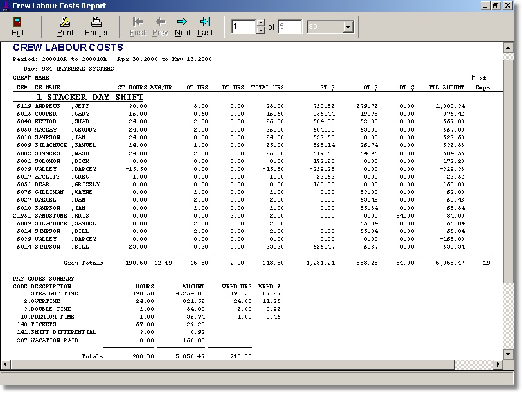522x393 pixels.
Task: Click the vertical scrollbar up arrow
Action: click(509, 48)
